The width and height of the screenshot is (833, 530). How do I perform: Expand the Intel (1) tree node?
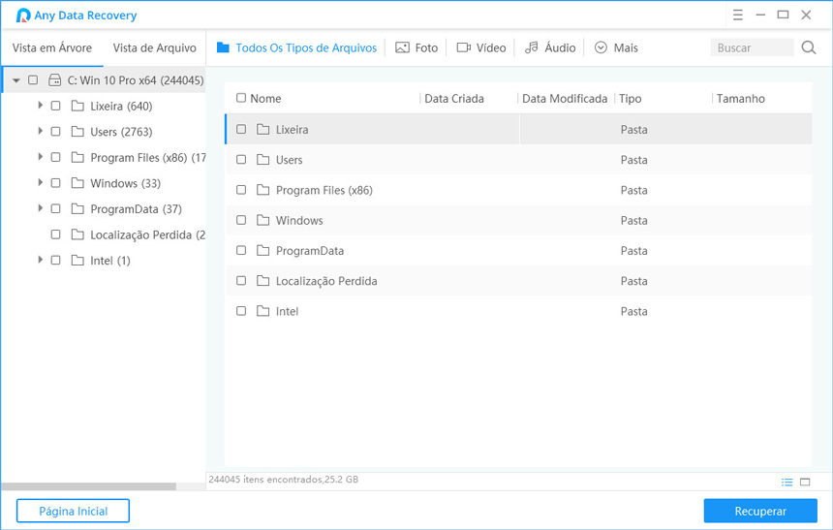pyautogui.click(x=40, y=260)
